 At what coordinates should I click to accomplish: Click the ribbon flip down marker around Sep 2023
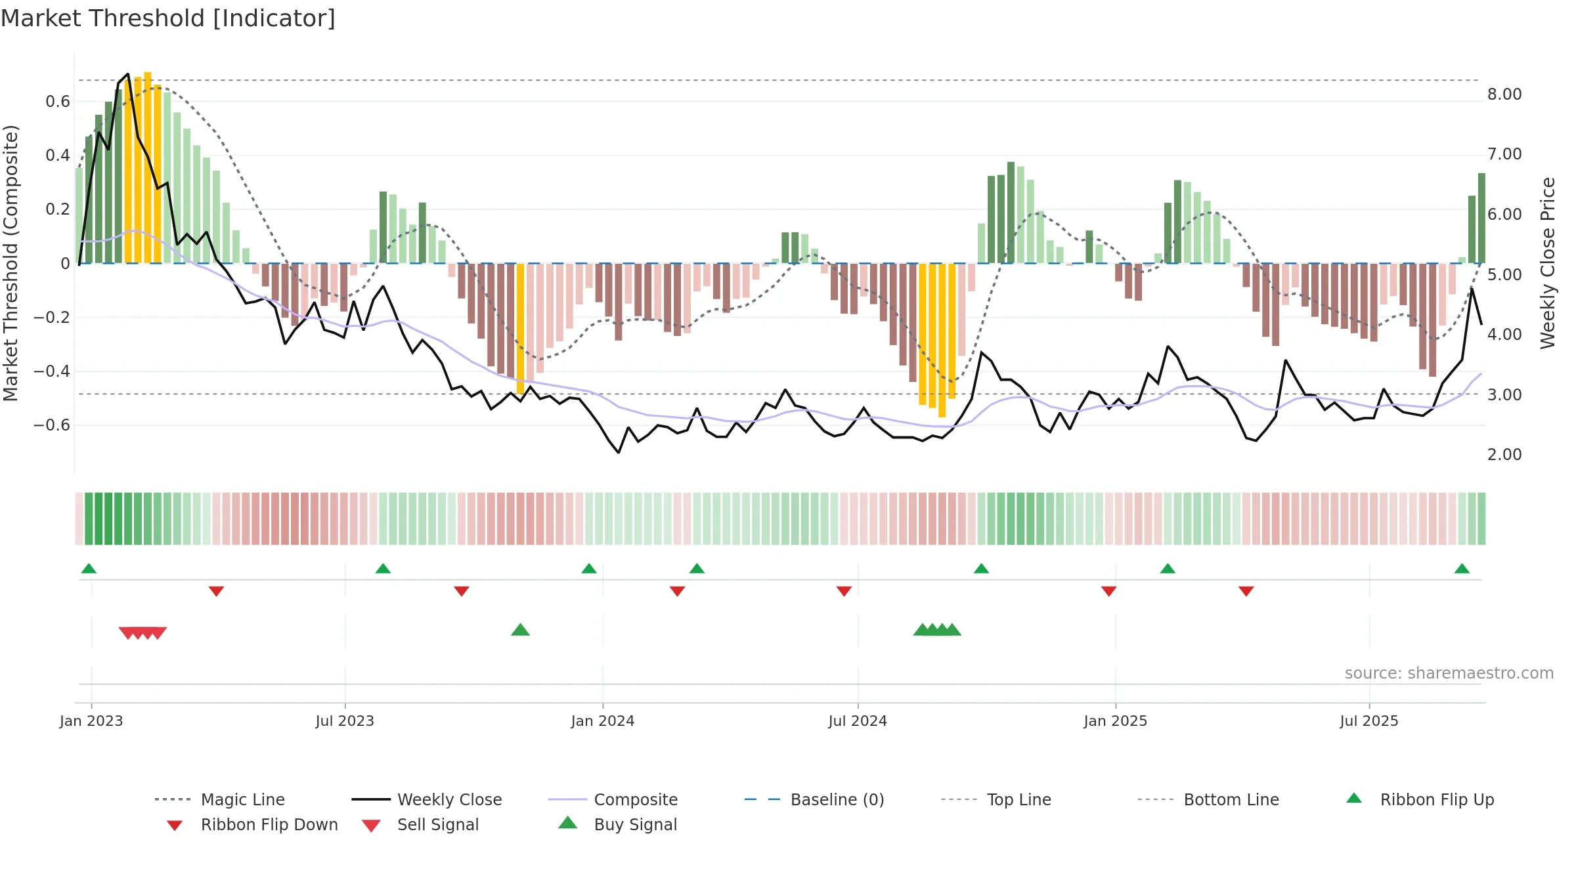coord(462,591)
